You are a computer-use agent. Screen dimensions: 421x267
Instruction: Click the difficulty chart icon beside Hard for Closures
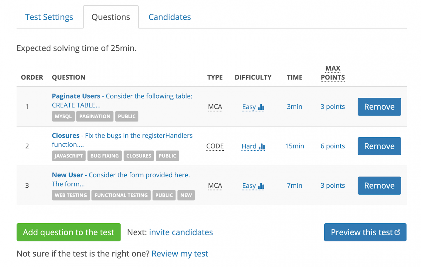pyautogui.click(x=262, y=146)
